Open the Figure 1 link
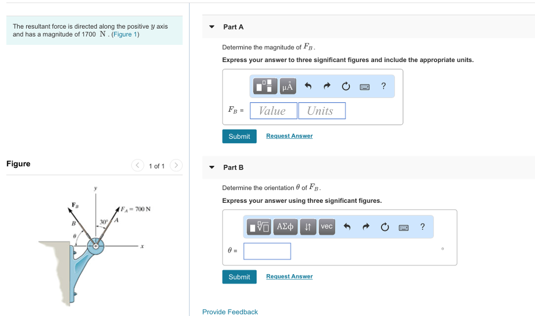Screen dimensions: 535x316 (x=125, y=34)
